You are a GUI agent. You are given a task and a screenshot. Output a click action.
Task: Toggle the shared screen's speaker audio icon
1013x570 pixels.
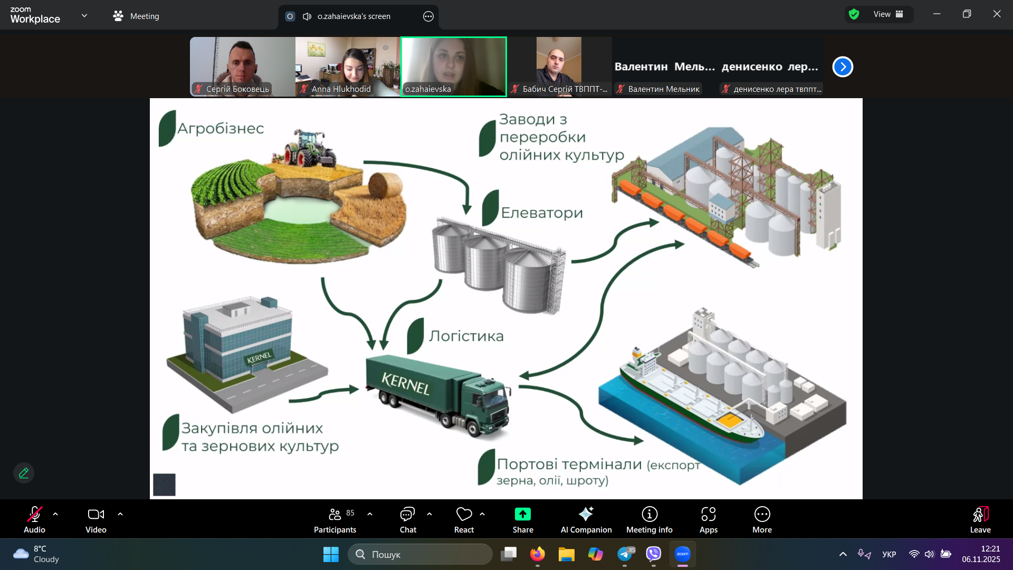click(x=307, y=16)
